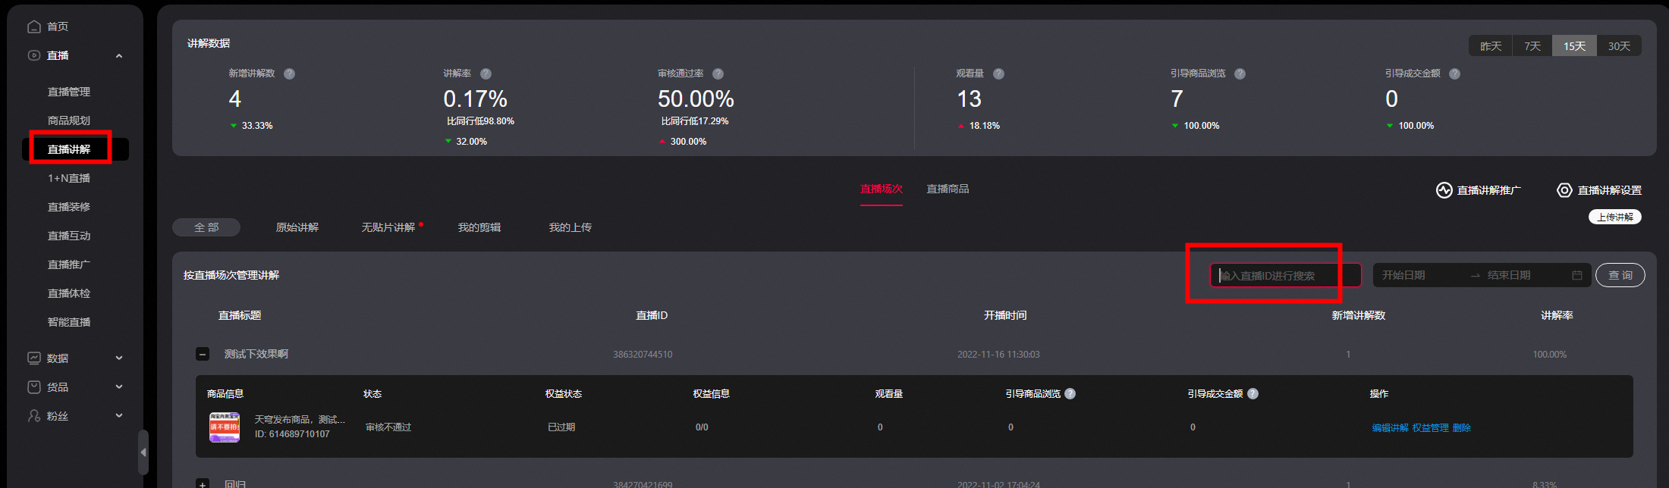Select the 原始讲解 filter
The height and width of the screenshot is (488, 1669).
point(297,227)
